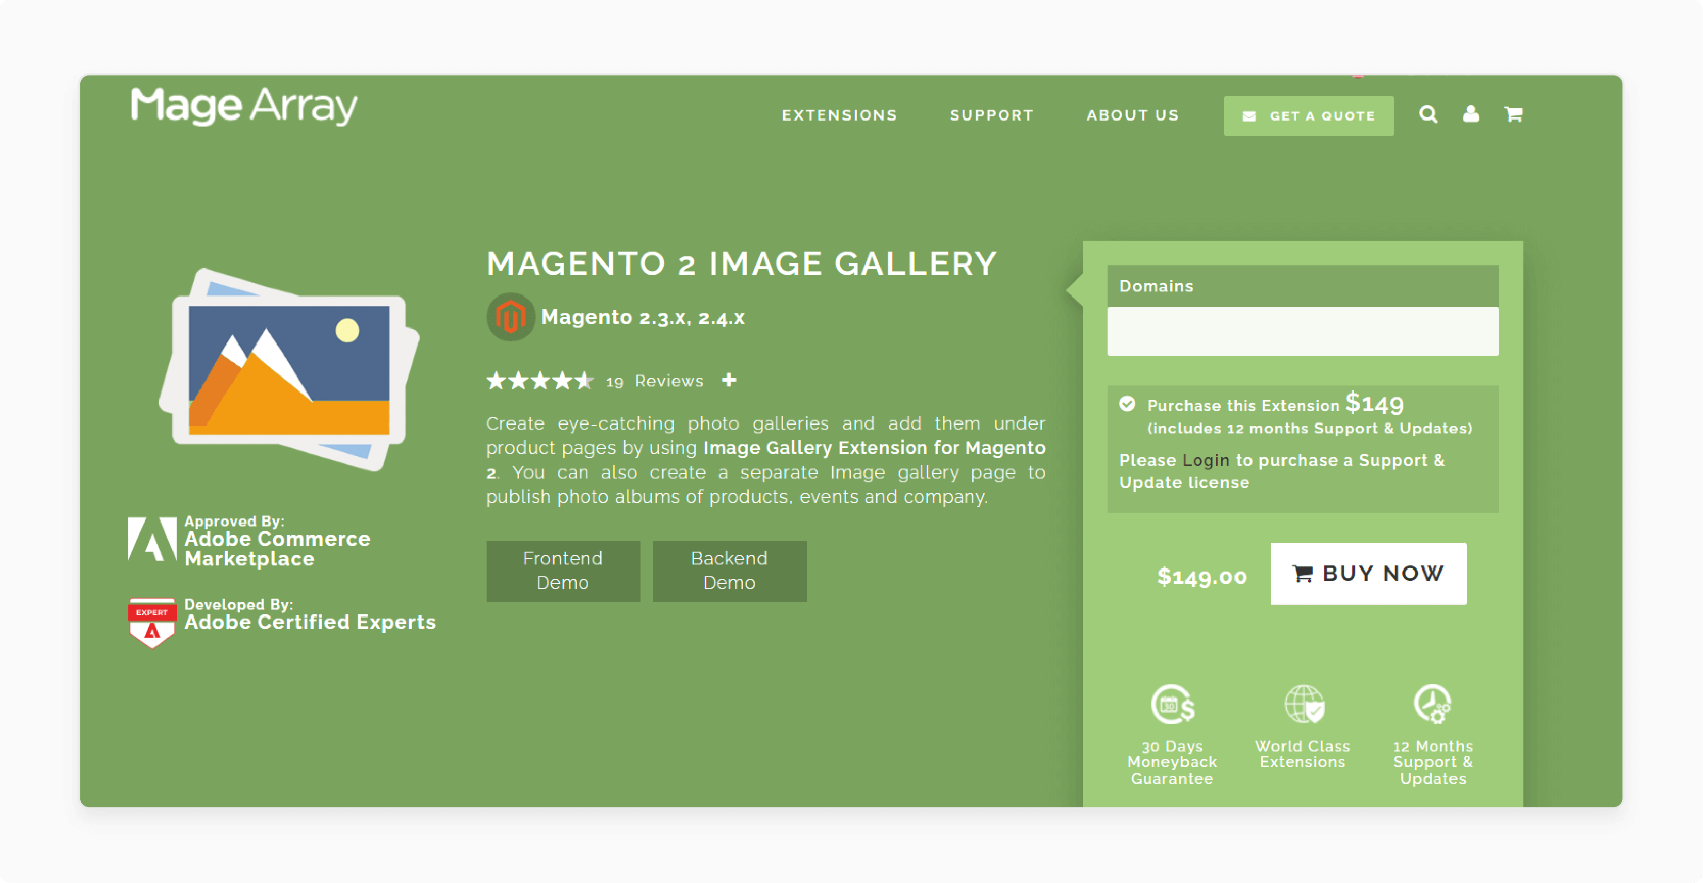Open the search magnifier icon
The height and width of the screenshot is (883, 1703).
tap(1428, 114)
